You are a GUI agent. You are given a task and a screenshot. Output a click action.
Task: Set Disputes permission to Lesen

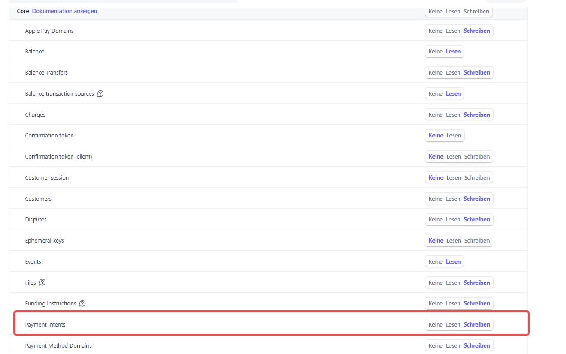(453, 220)
